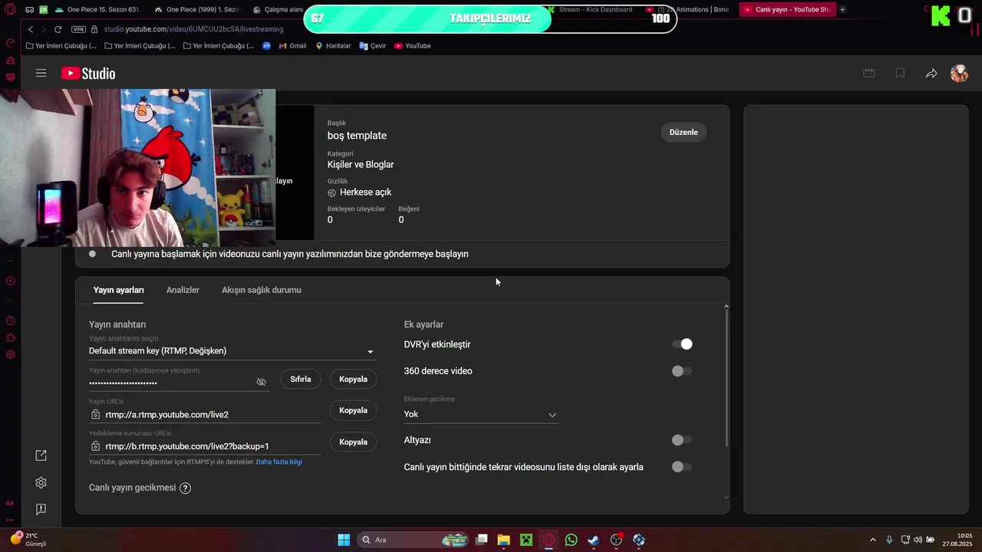Open Opera GX player icon in sidebar
This screenshot has width=982, height=552.
11,281
